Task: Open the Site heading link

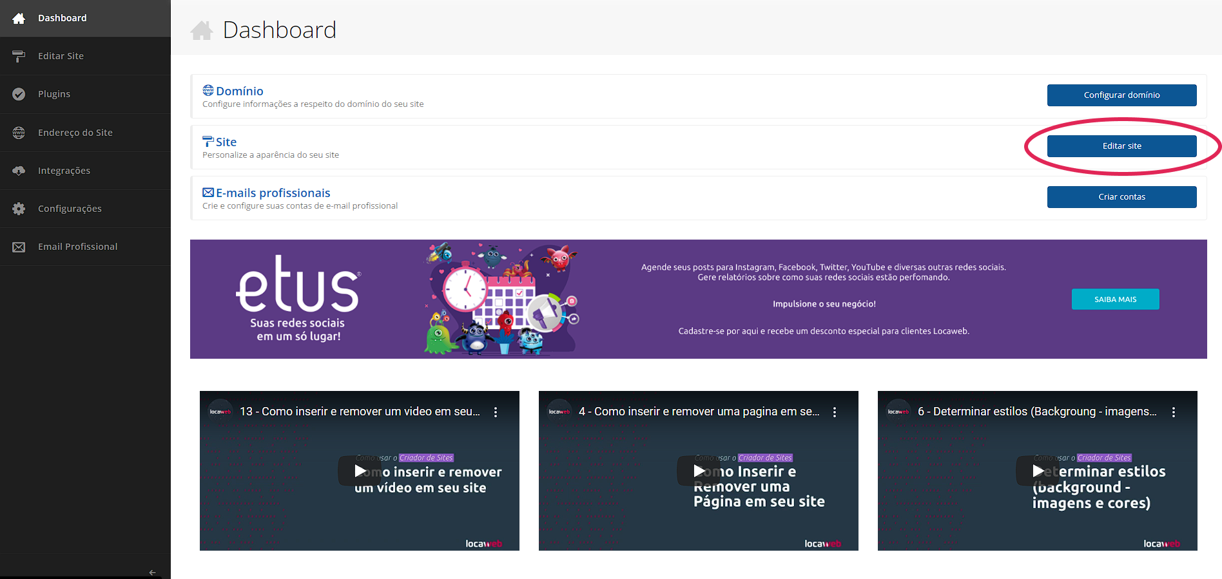Action: click(226, 142)
